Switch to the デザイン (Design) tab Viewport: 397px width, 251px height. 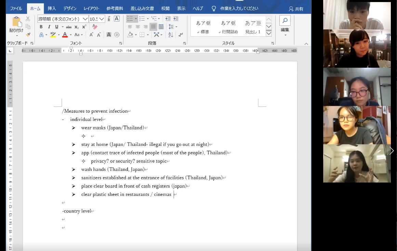tap(70, 9)
